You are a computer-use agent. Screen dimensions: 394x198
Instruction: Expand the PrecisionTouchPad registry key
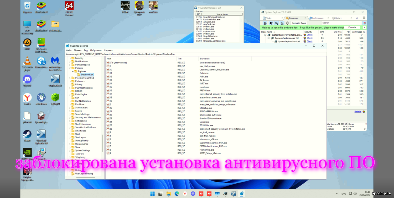(x=70, y=78)
